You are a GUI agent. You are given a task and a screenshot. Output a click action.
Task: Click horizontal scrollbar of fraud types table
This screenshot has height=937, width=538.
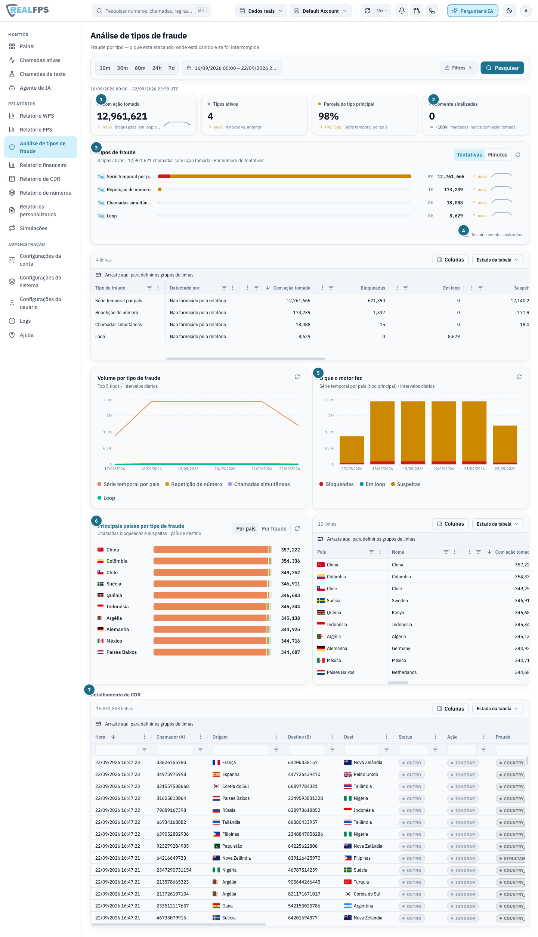pyautogui.click(x=245, y=359)
